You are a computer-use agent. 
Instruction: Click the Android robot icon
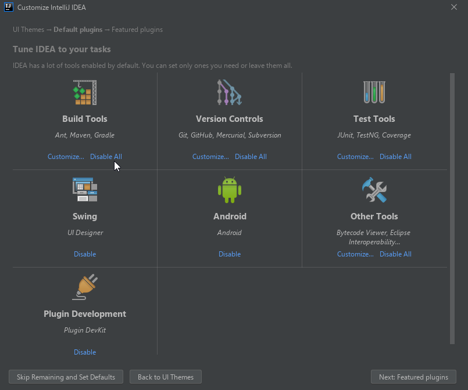tap(229, 190)
